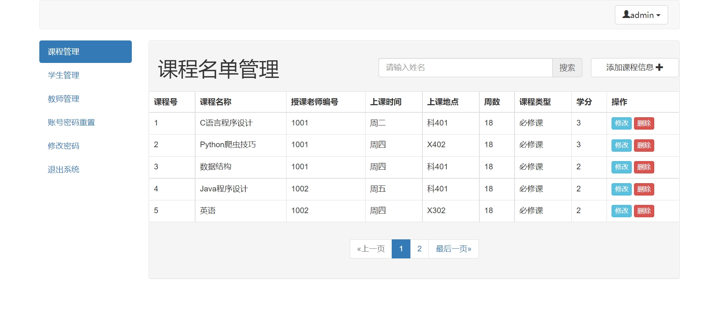This screenshot has height=324, width=719.
Task: Select 课程管理 in the sidebar
Action: coord(85,52)
